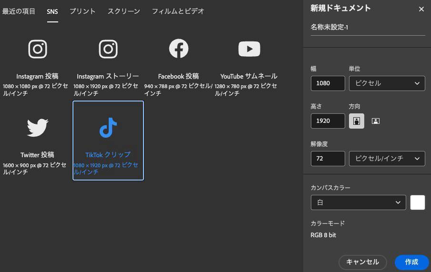Click the TikTok クリップ label text
This screenshot has height=272, width=431.
(x=108, y=155)
